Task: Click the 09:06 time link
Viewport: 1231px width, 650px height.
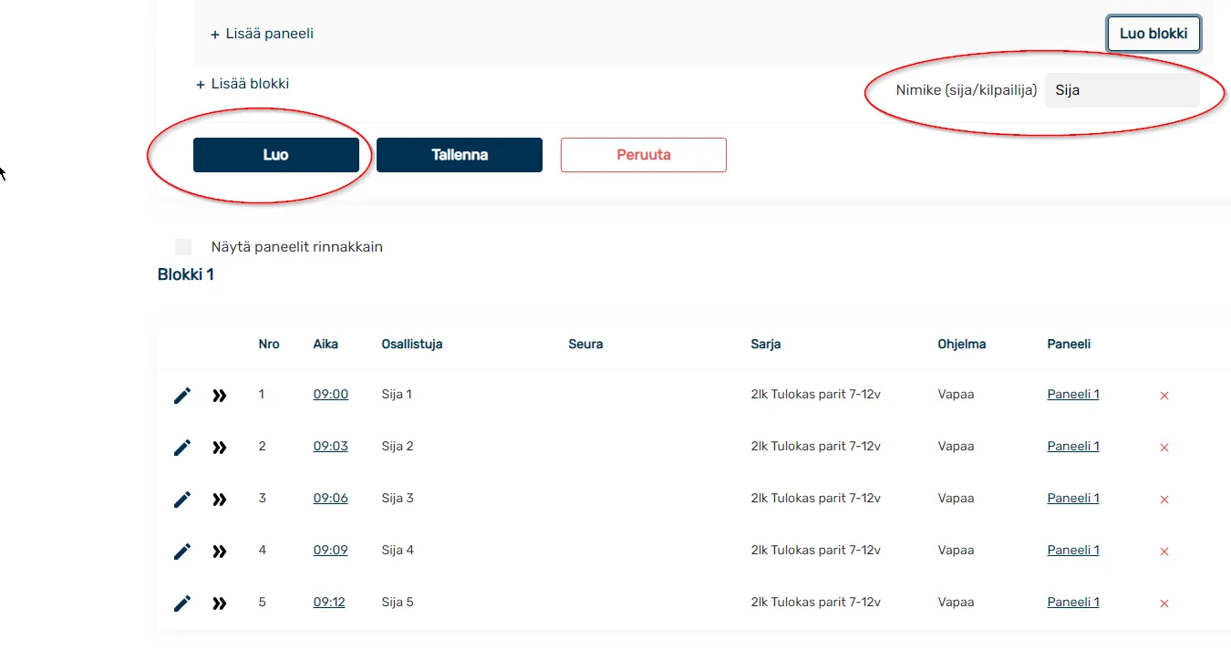Action: pos(331,499)
